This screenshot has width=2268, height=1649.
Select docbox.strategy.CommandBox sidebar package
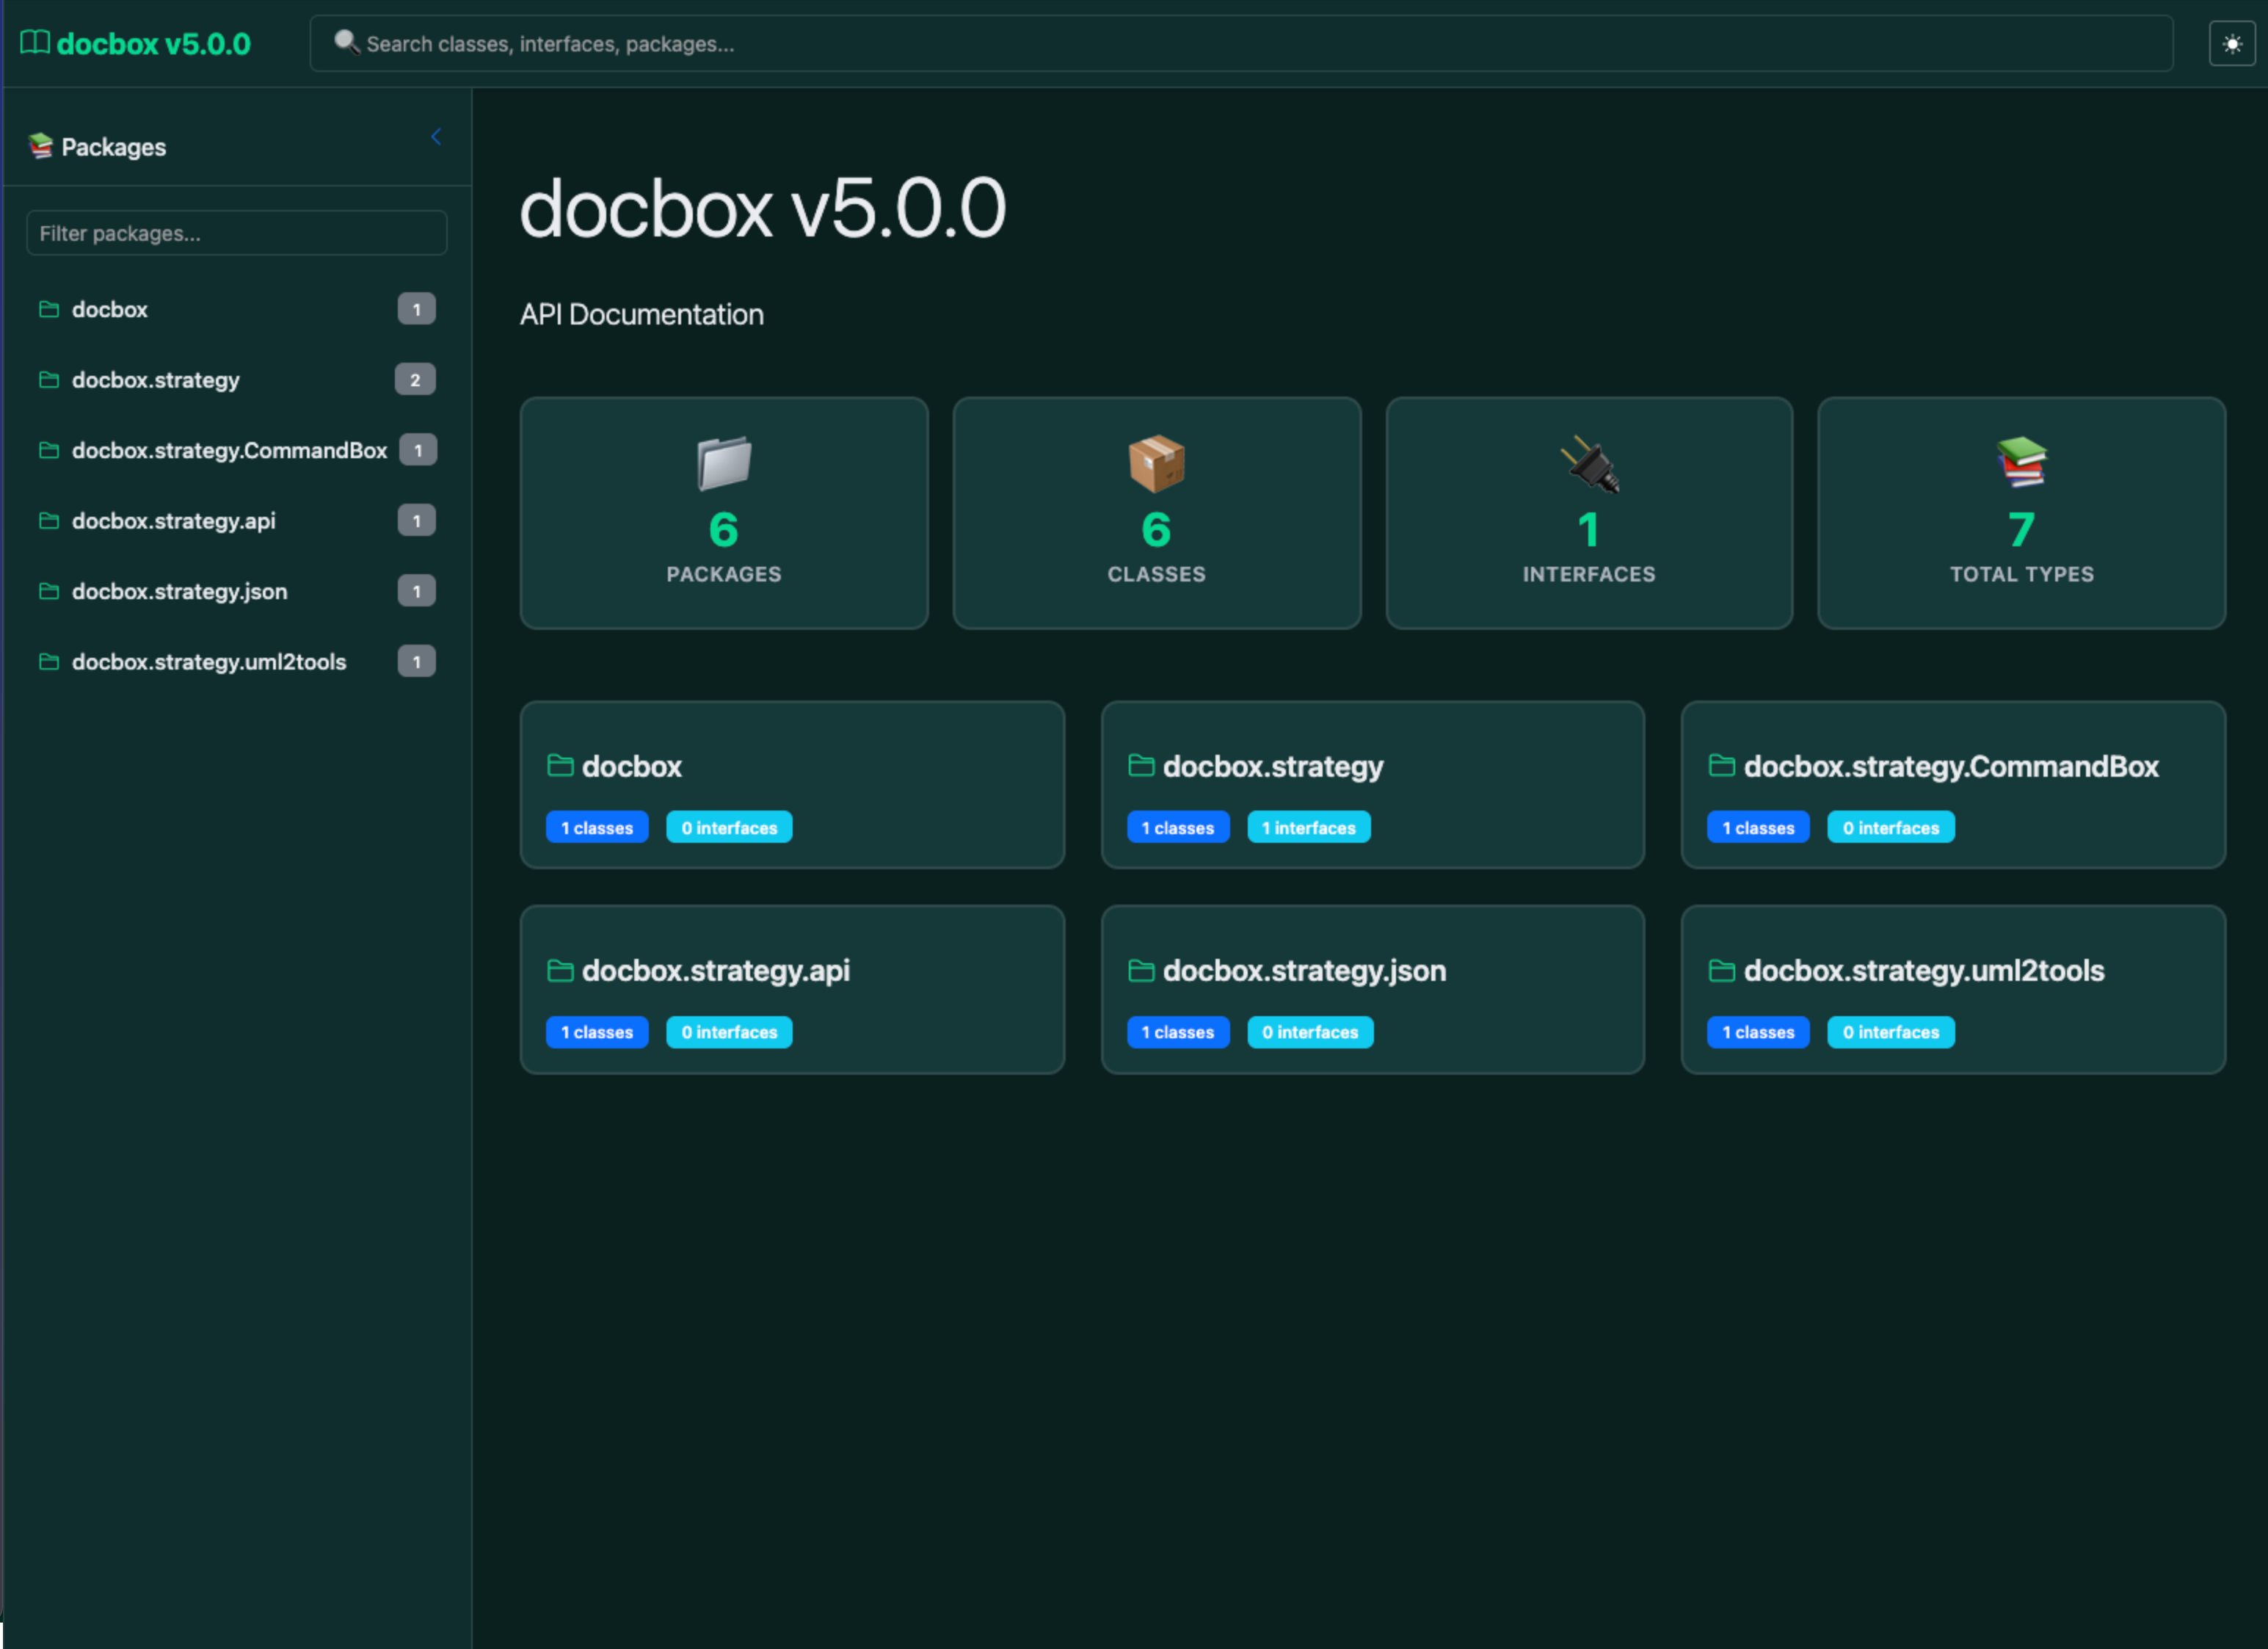229,450
